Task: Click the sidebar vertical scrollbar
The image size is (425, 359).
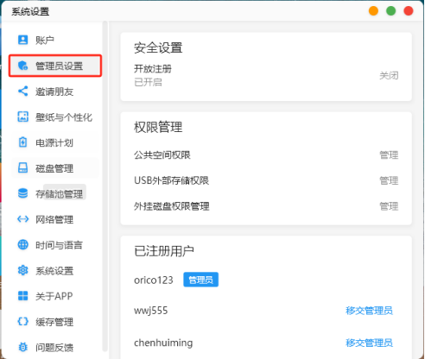Action: pyautogui.click(x=105, y=186)
